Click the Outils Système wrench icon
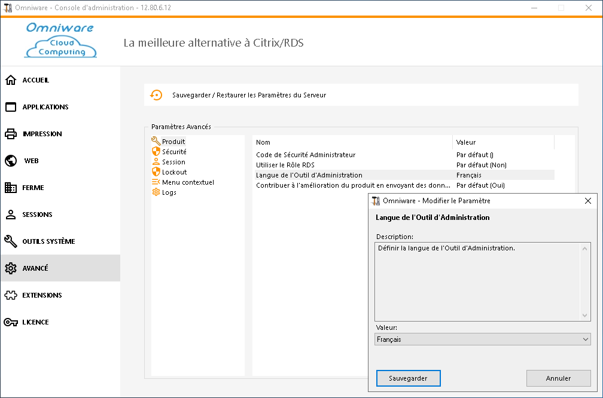 point(11,241)
